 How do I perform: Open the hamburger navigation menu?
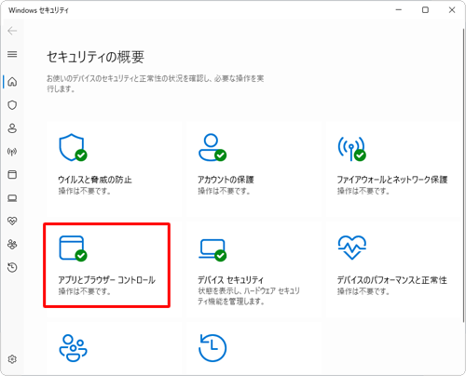click(12, 54)
